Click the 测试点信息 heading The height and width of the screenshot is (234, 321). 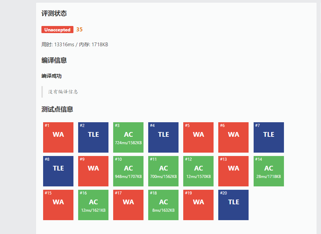[x=57, y=109]
